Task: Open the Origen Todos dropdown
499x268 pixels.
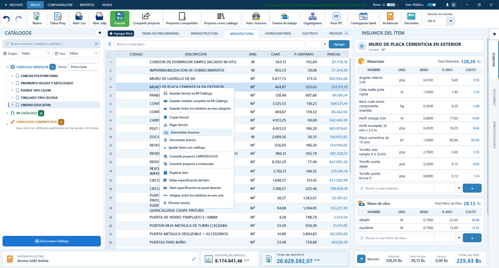Action: (36, 53)
